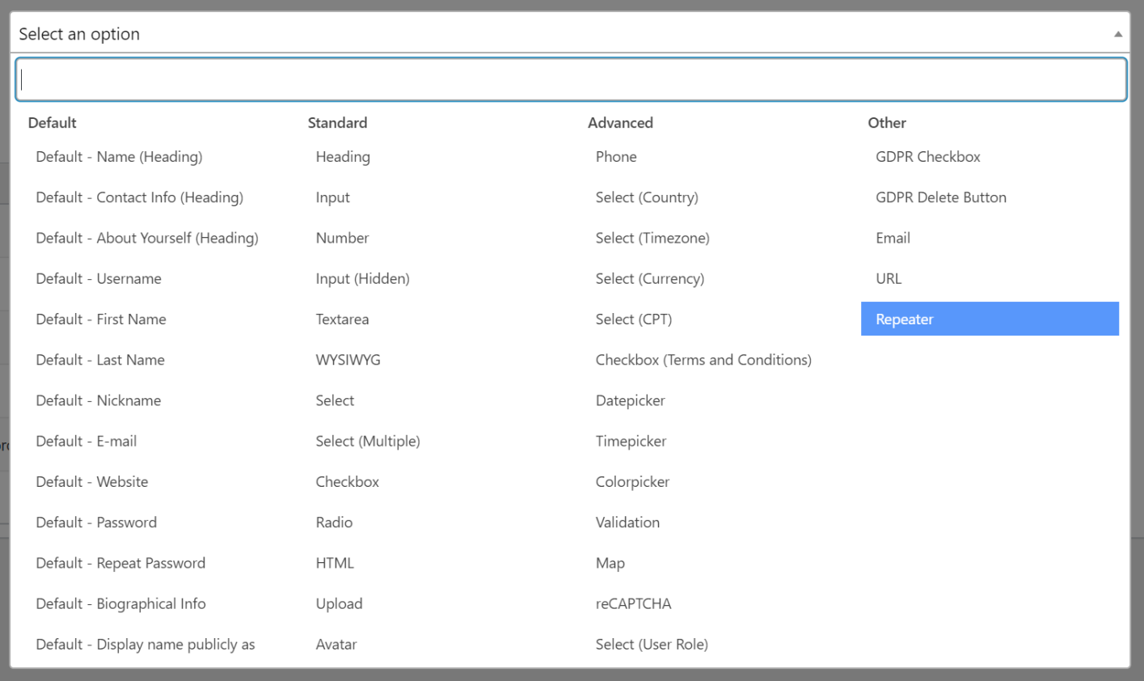Select the Input (Hidden) option
The width and height of the screenshot is (1144, 681).
[x=429, y=278]
